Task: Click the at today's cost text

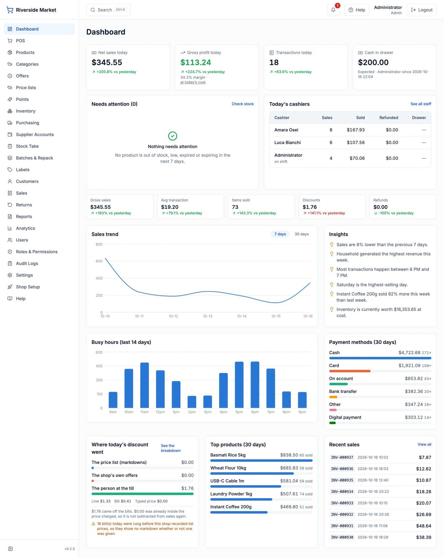Action: tap(193, 82)
